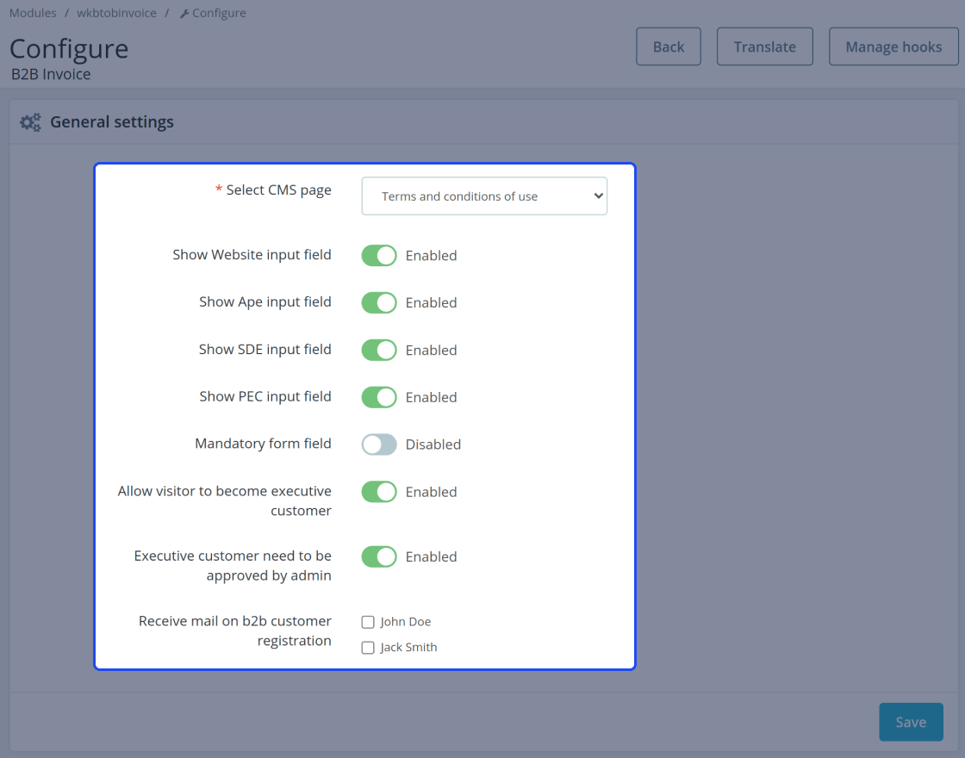Click the General settings heading
965x758 pixels.
tap(112, 121)
